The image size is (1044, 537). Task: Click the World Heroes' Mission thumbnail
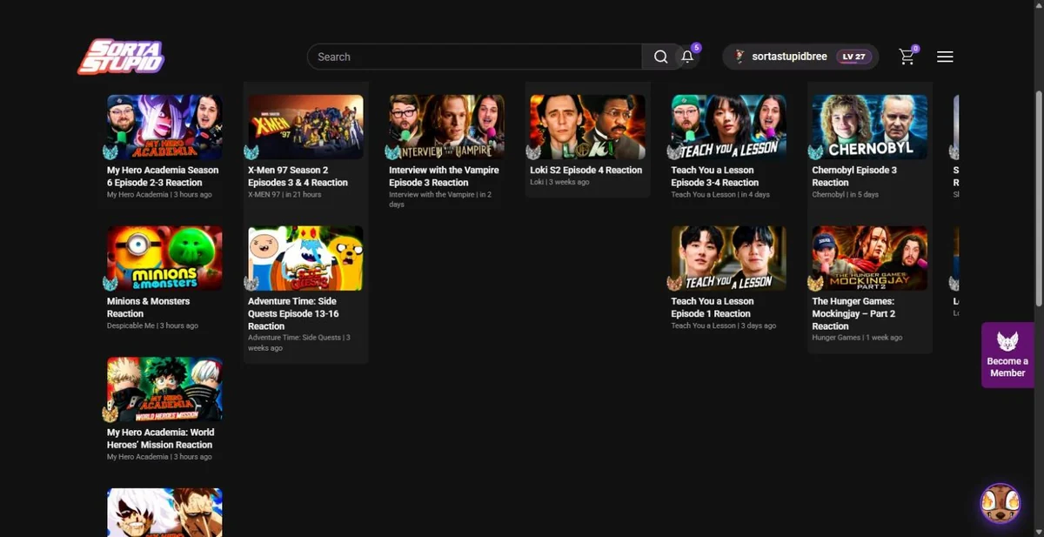click(164, 389)
